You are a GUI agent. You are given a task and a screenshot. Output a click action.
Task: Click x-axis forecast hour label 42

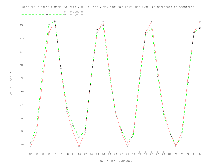click(115, 154)
